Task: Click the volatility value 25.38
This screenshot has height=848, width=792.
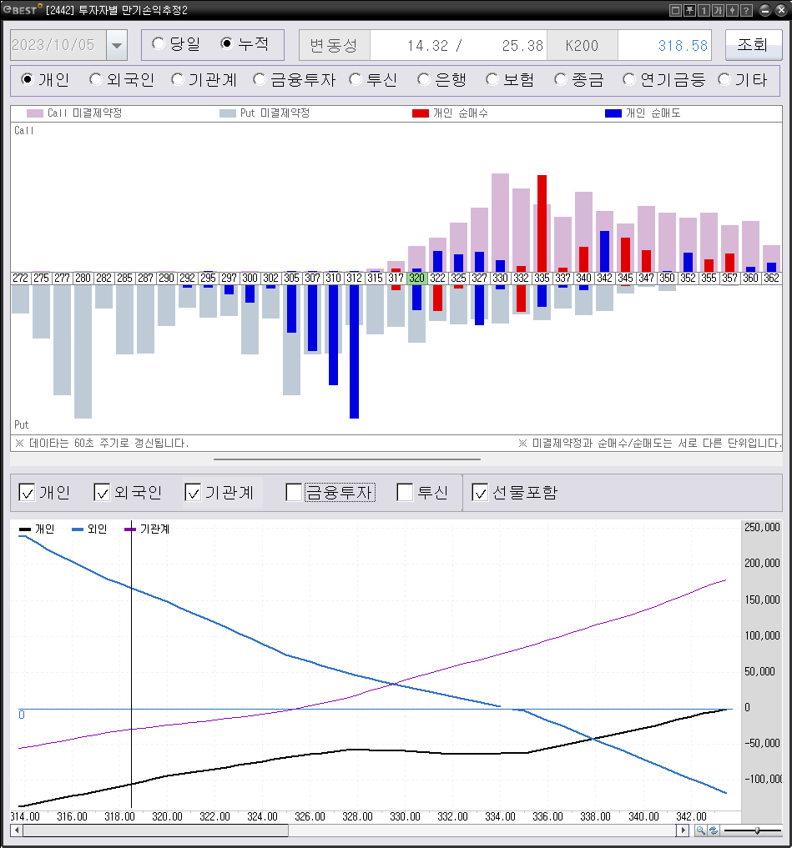Action: 522,45
